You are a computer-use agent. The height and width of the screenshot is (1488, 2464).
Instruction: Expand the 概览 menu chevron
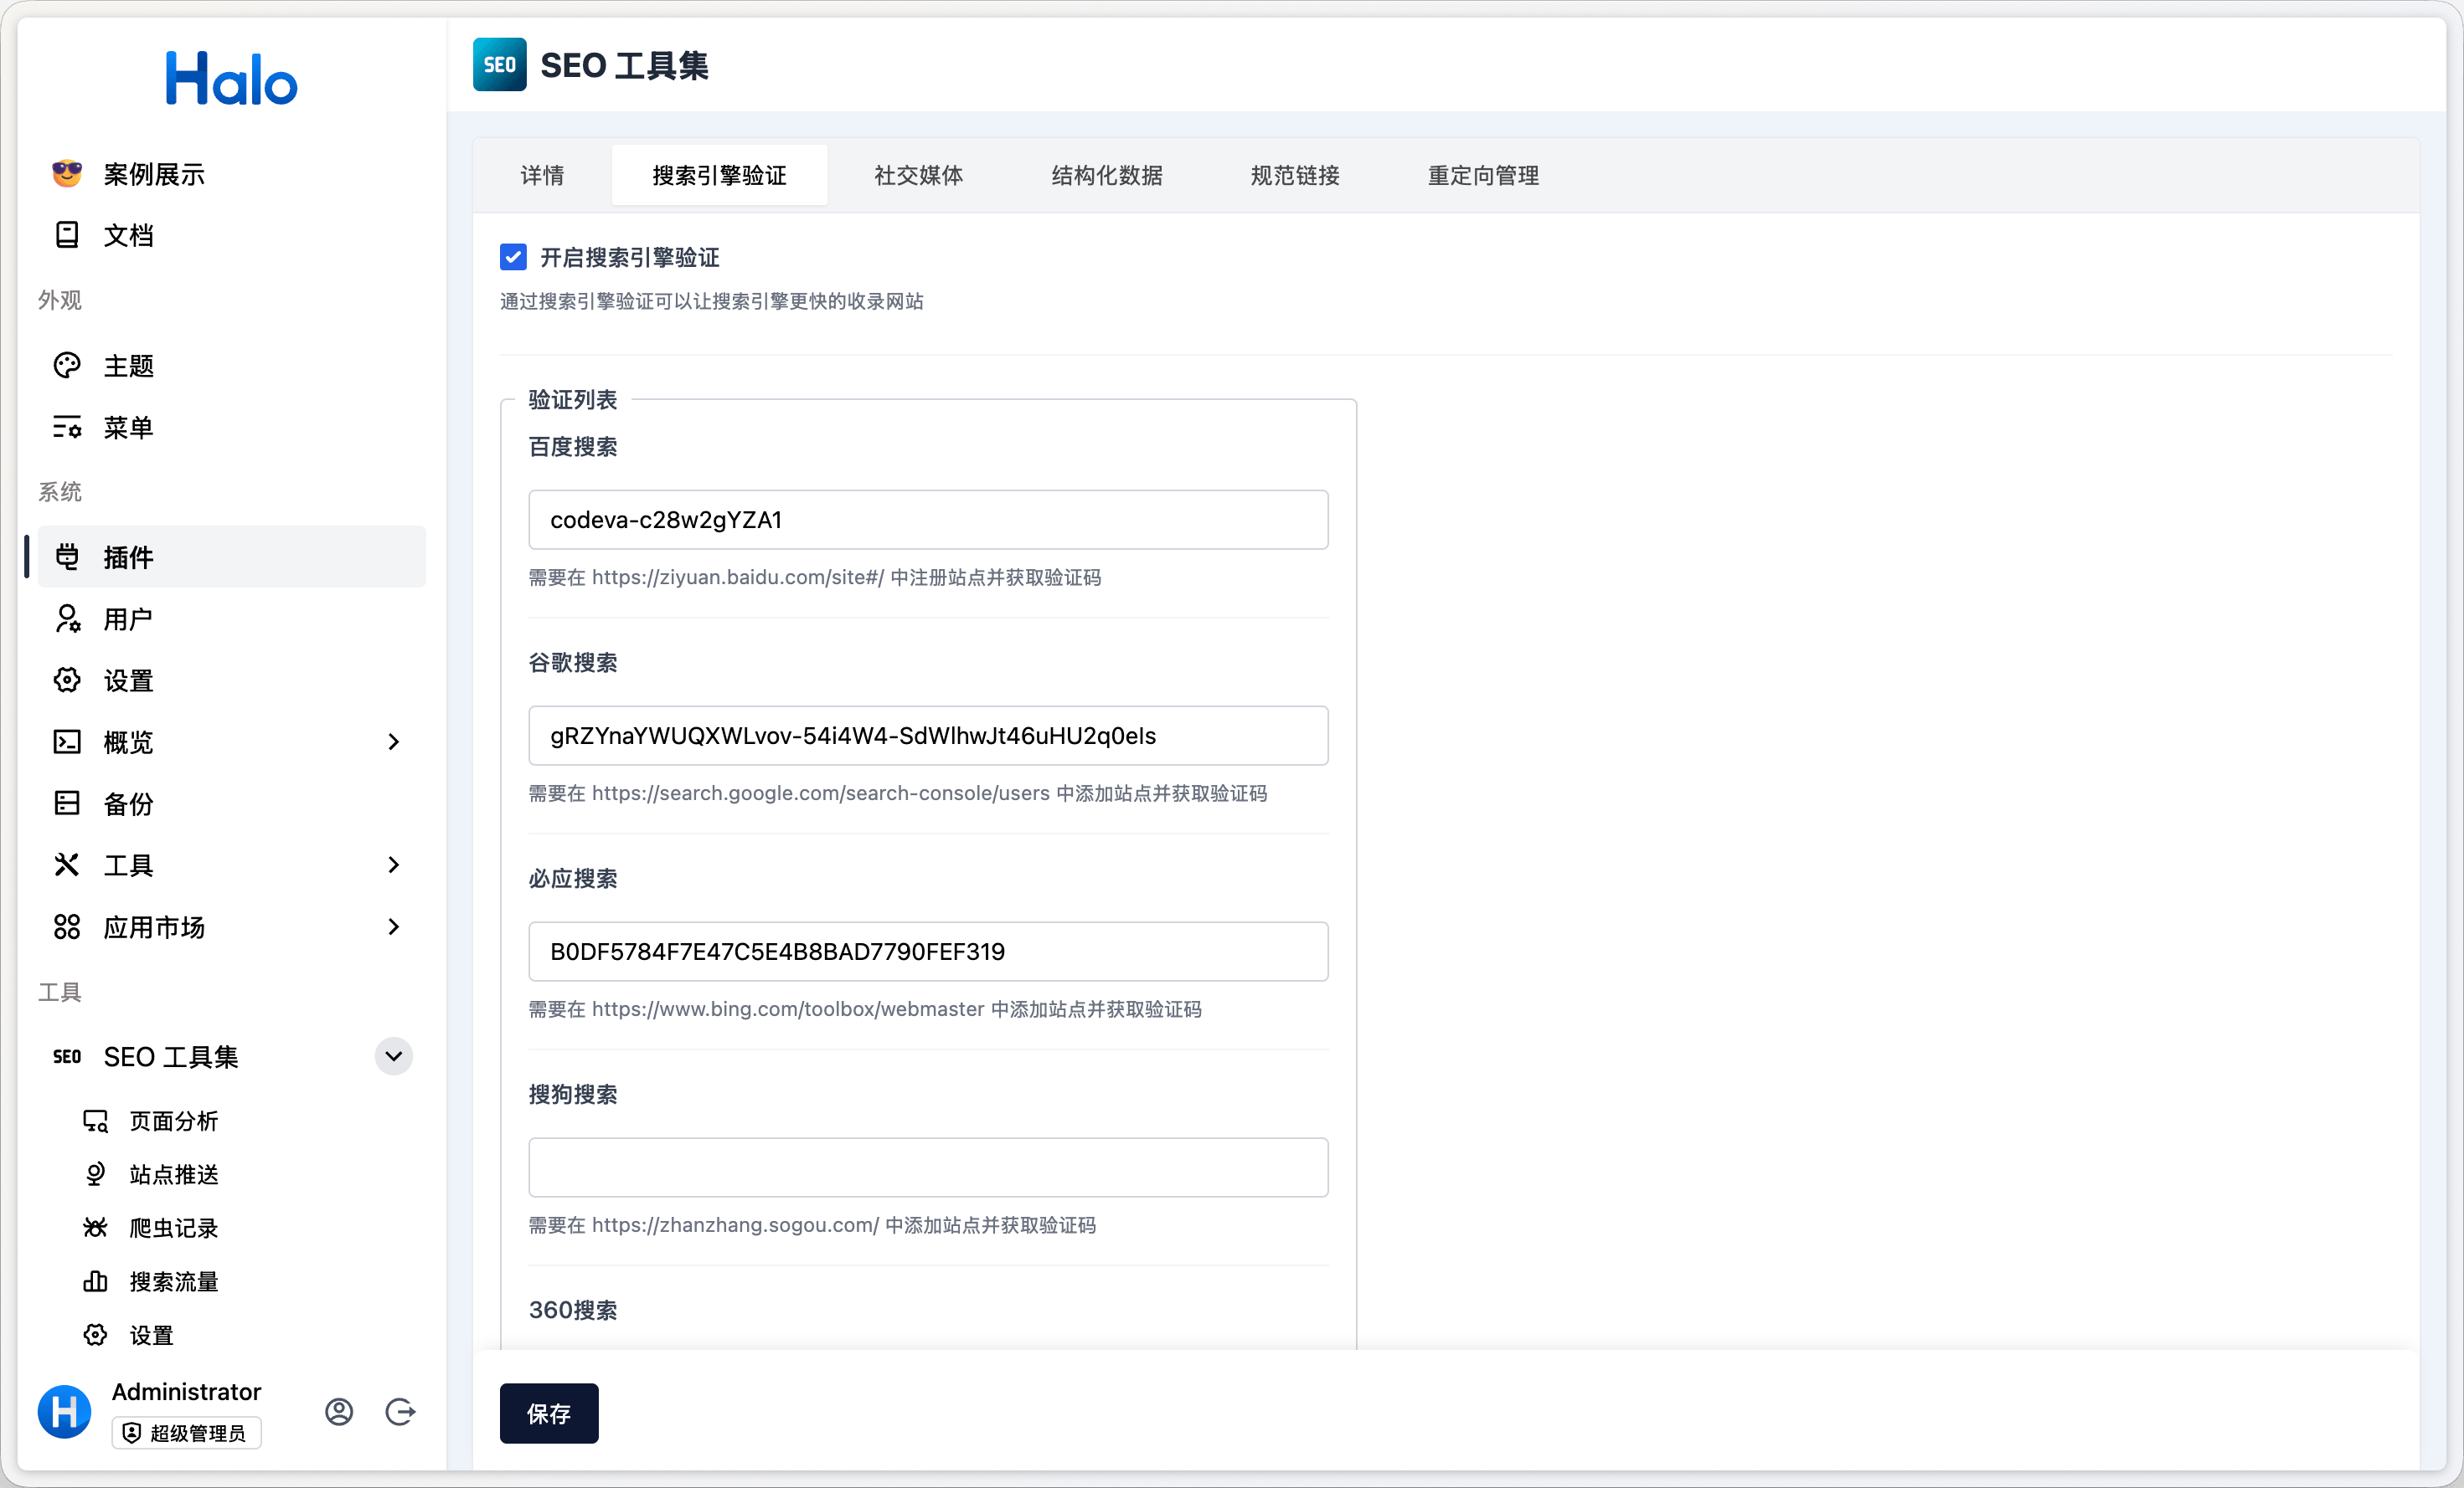pyautogui.click(x=393, y=742)
